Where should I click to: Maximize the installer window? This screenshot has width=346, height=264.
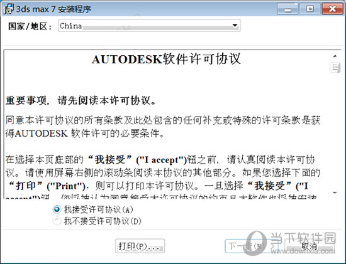pyautogui.click(x=310, y=9)
